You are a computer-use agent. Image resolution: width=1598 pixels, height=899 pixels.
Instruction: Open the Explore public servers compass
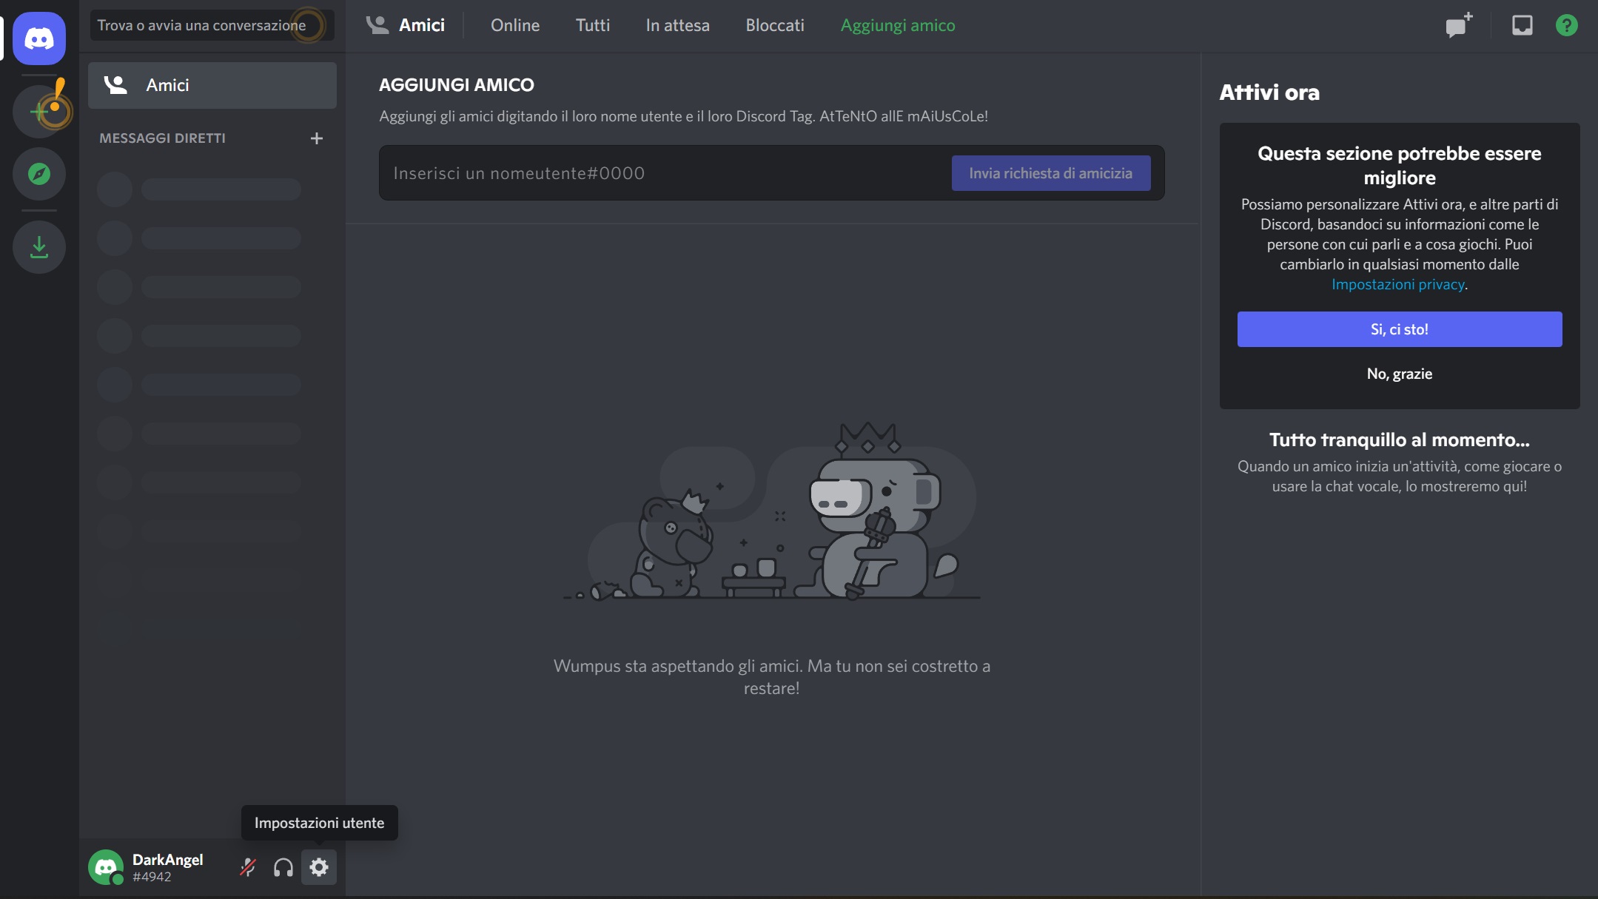tap(38, 173)
